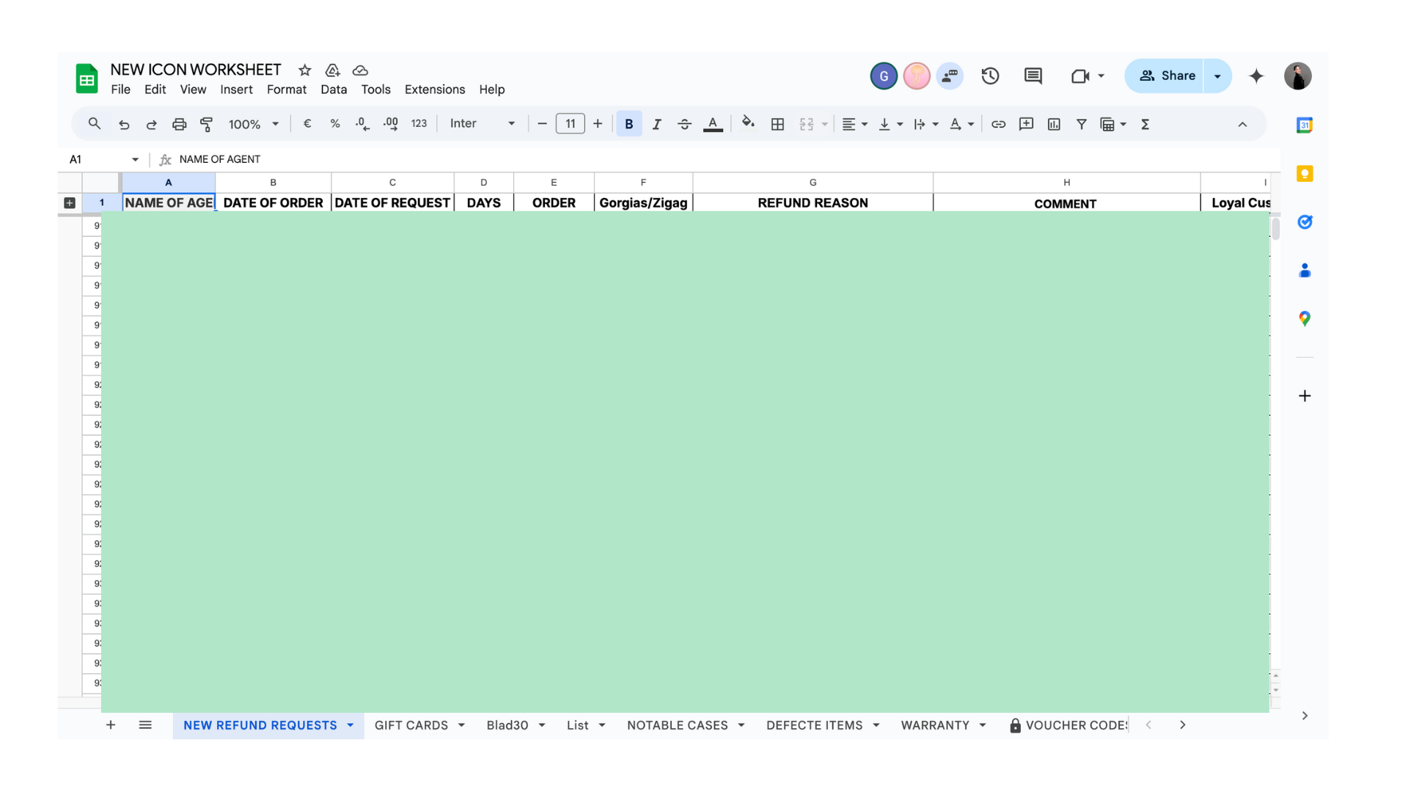The width and height of the screenshot is (1408, 792).
Task: Toggle italic formatting
Action: (656, 124)
